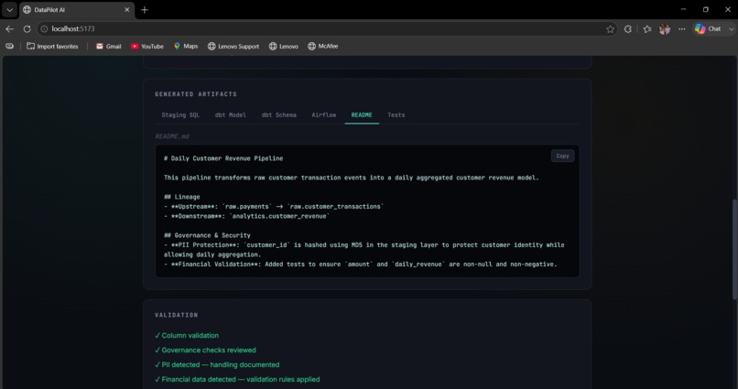Restore down the browser window

pos(706,9)
